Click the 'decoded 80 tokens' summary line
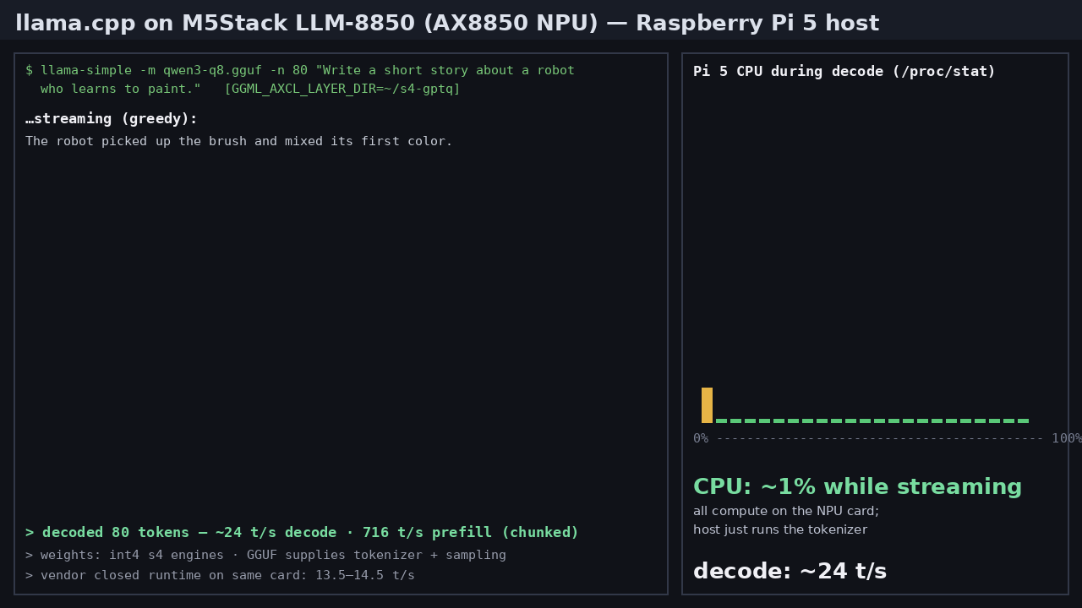This screenshot has width=1082, height=608. point(302,533)
